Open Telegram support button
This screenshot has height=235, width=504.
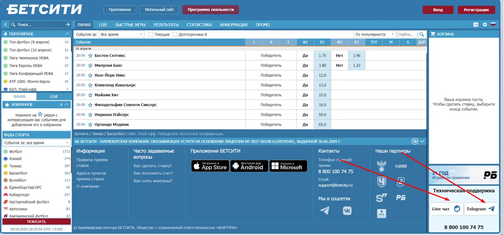tap(481, 209)
